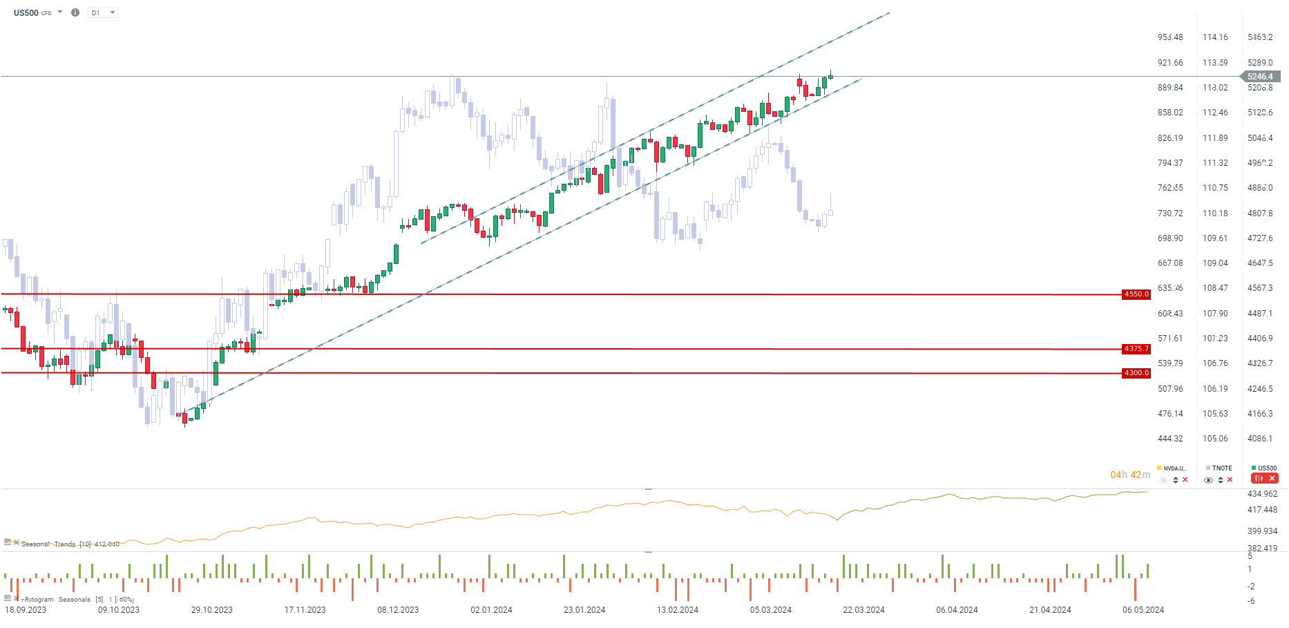Click the current price tag 5246.4
Screen dimensions: 1289x628
[1260, 77]
